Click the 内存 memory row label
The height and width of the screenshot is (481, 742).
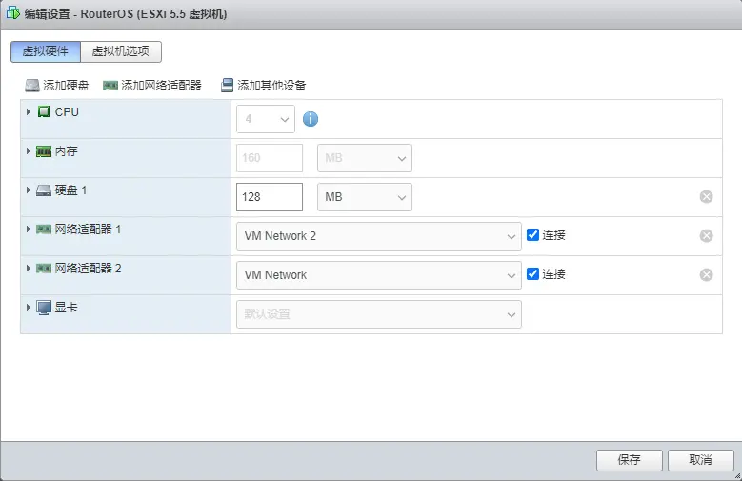[67, 151]
